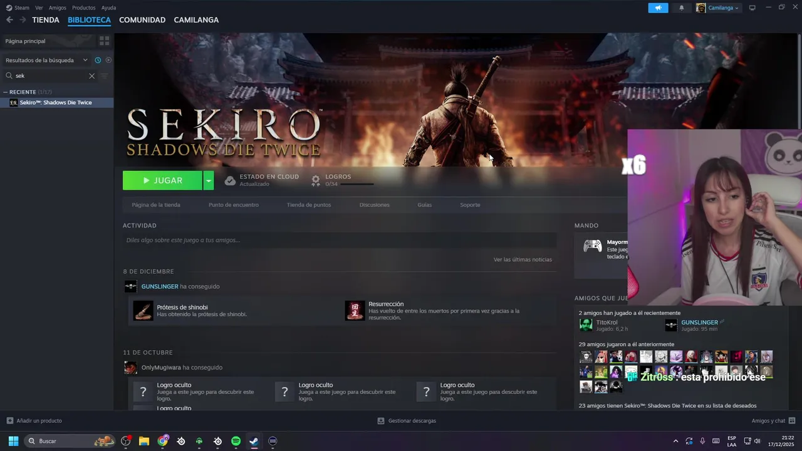The height and width of the screenshot is (451, 802).
Task: Click the Sekiro game icon in sidebar list
Action: [x=14, y=103]
